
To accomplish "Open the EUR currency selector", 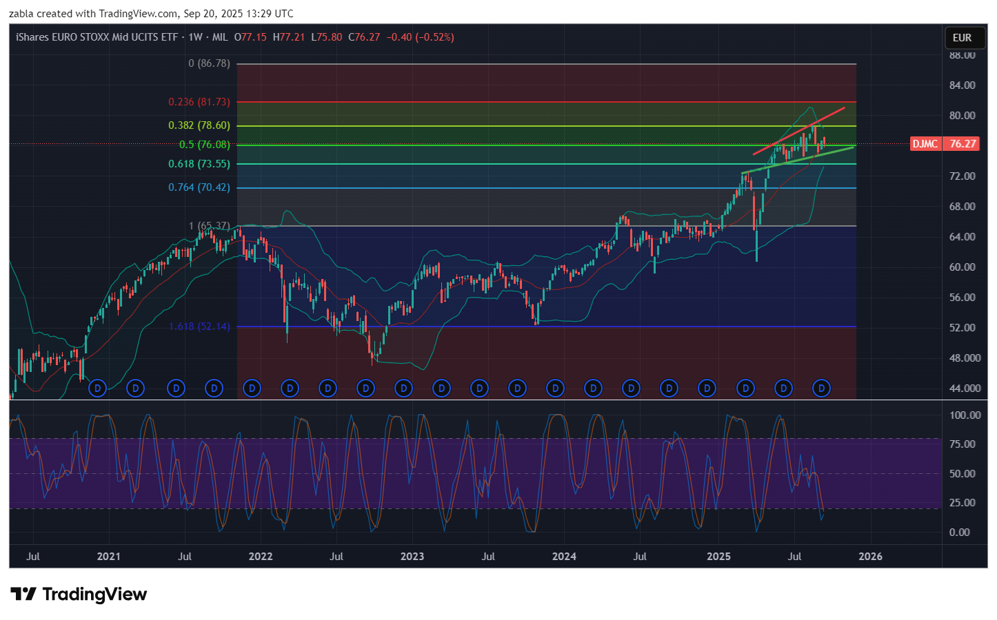I will coord(962,38).
